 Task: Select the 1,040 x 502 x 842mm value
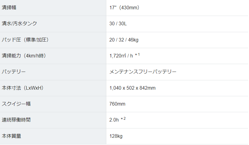pyautogui.click(x=132, y=88)
